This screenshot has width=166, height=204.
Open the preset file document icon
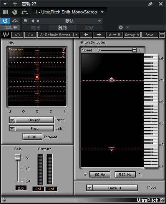[25, 21]
